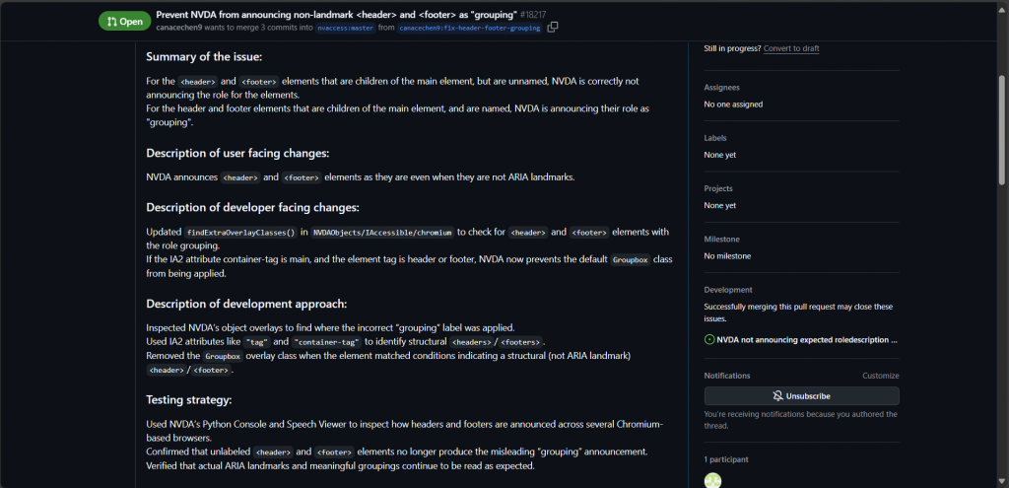
Task: Click the Summary of the issue heading
Action: click(204, 56)
